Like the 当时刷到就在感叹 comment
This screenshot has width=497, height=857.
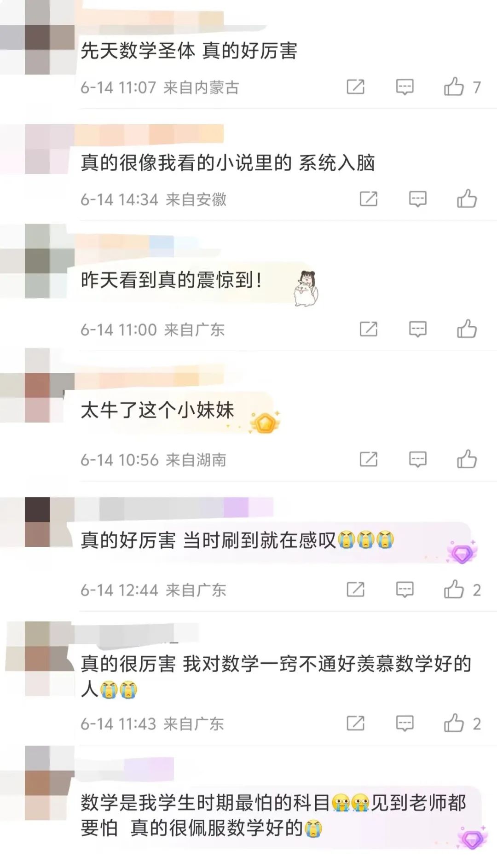click(x=454, y=589)
